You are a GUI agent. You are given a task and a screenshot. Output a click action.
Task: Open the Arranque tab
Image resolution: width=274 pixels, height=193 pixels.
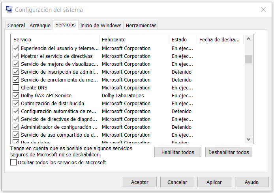pyautogui.click(x=40, y=26)
